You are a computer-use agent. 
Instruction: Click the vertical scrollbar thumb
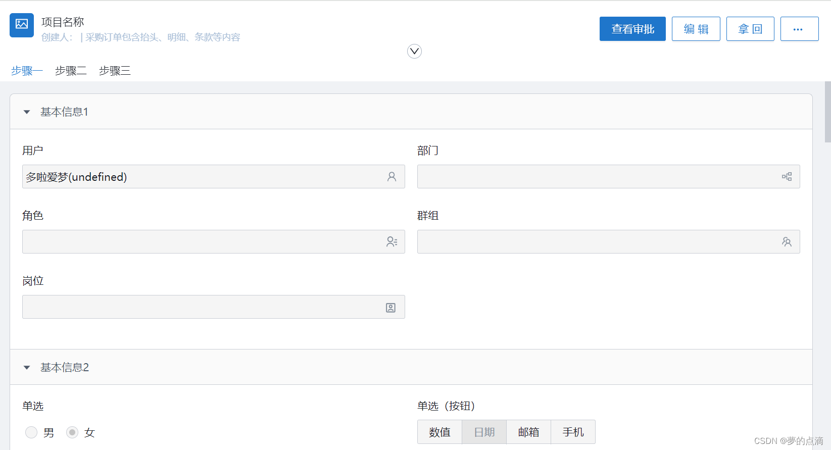(x=827, y=112)
